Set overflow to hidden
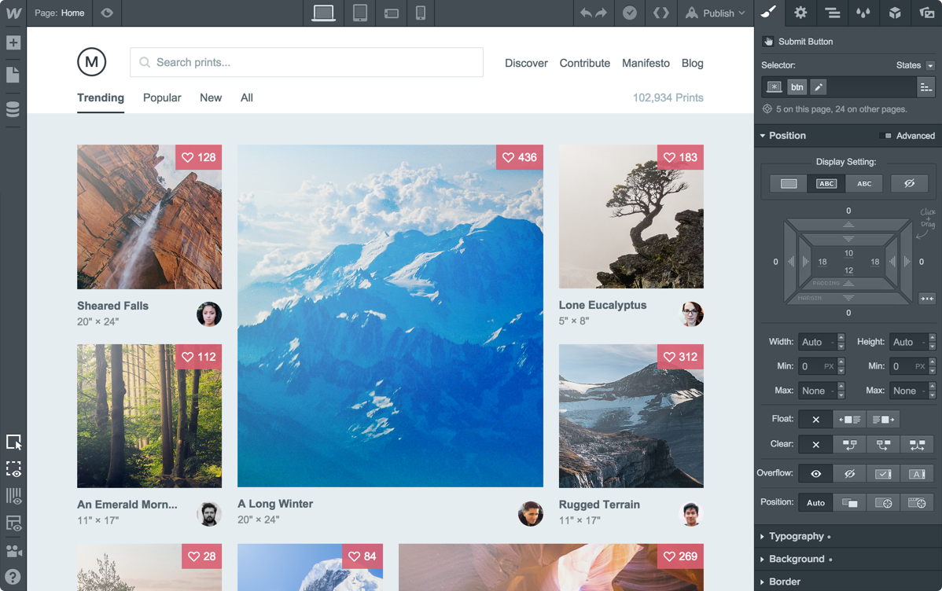The image size is (942, 591). [849, 474]
